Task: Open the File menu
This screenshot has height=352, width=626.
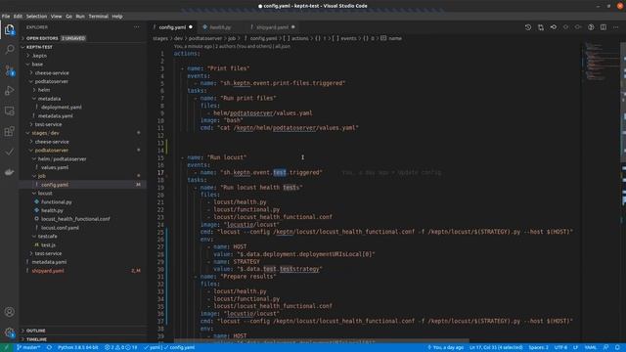Action: point(6,17)
